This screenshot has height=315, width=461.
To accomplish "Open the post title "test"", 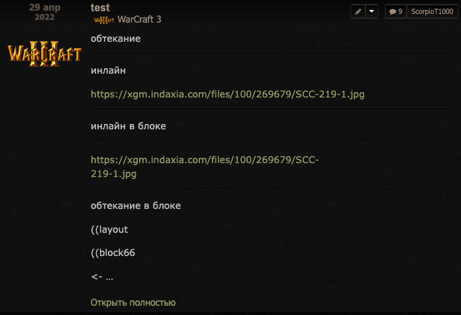I will [x=100, y=7].
